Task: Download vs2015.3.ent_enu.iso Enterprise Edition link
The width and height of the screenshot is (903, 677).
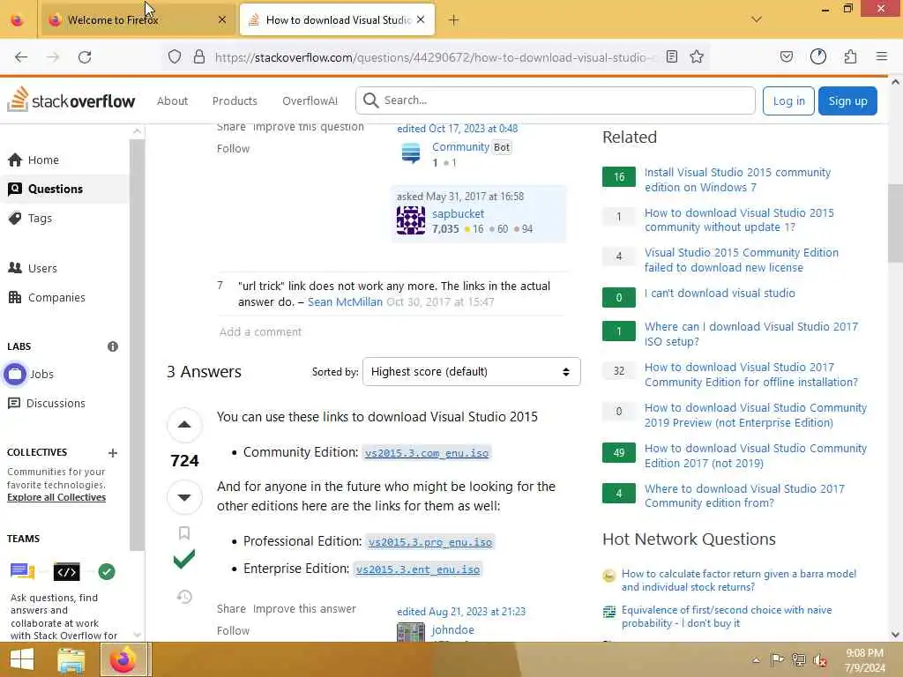Action: 417,570
